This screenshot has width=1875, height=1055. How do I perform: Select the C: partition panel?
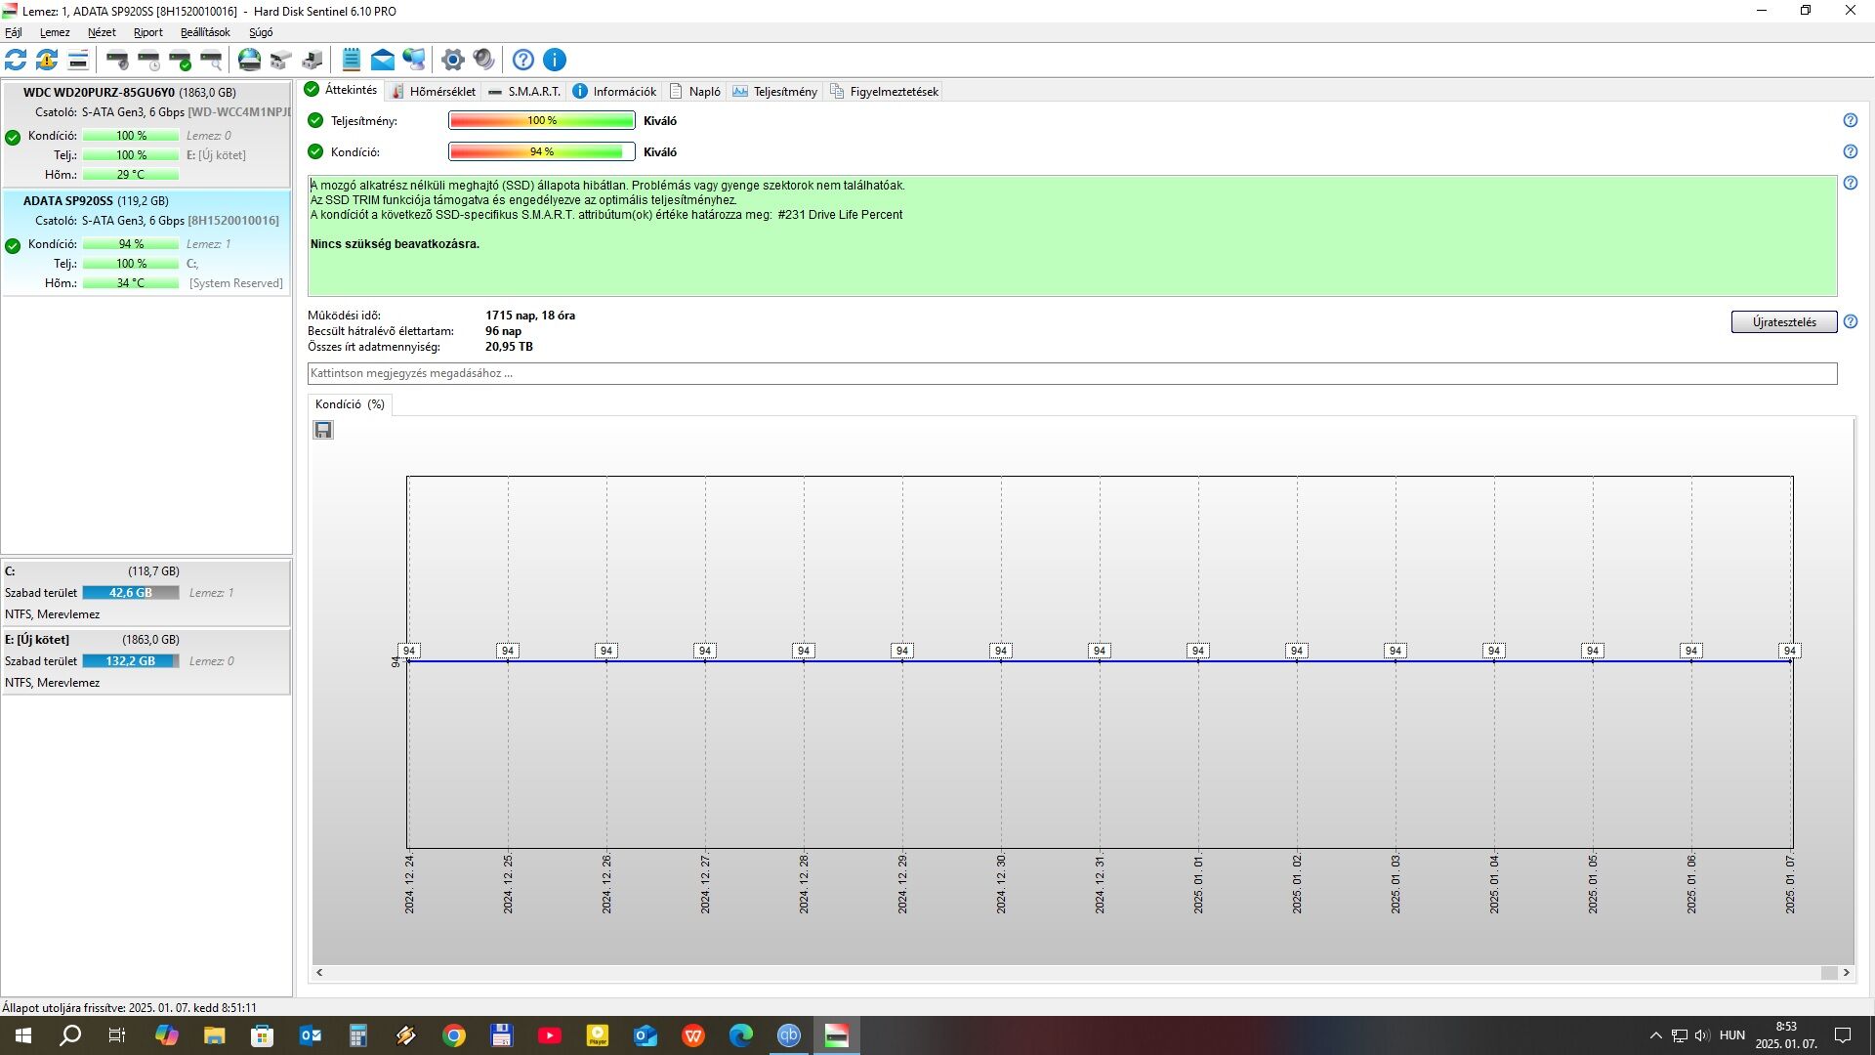pyautogui.click(x=146, y=593)
